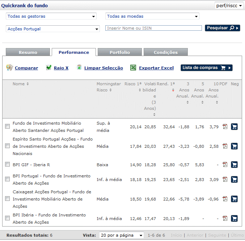Check the Santander Acções Portugal fund box
Screen dimensions: 245x241
pyautogui.click(x=7, y=126)
